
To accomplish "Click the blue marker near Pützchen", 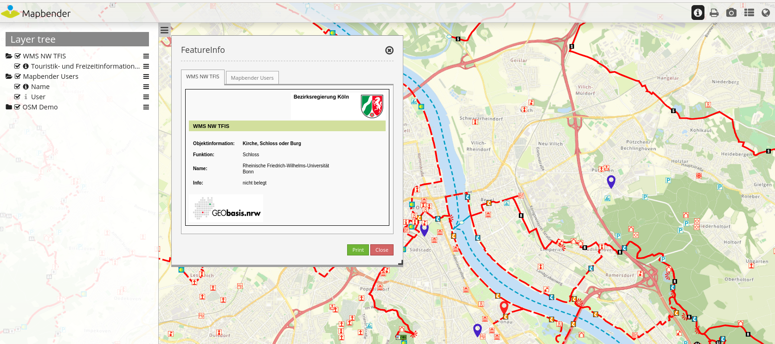I will pyautogui.click(x=611, y=182).
